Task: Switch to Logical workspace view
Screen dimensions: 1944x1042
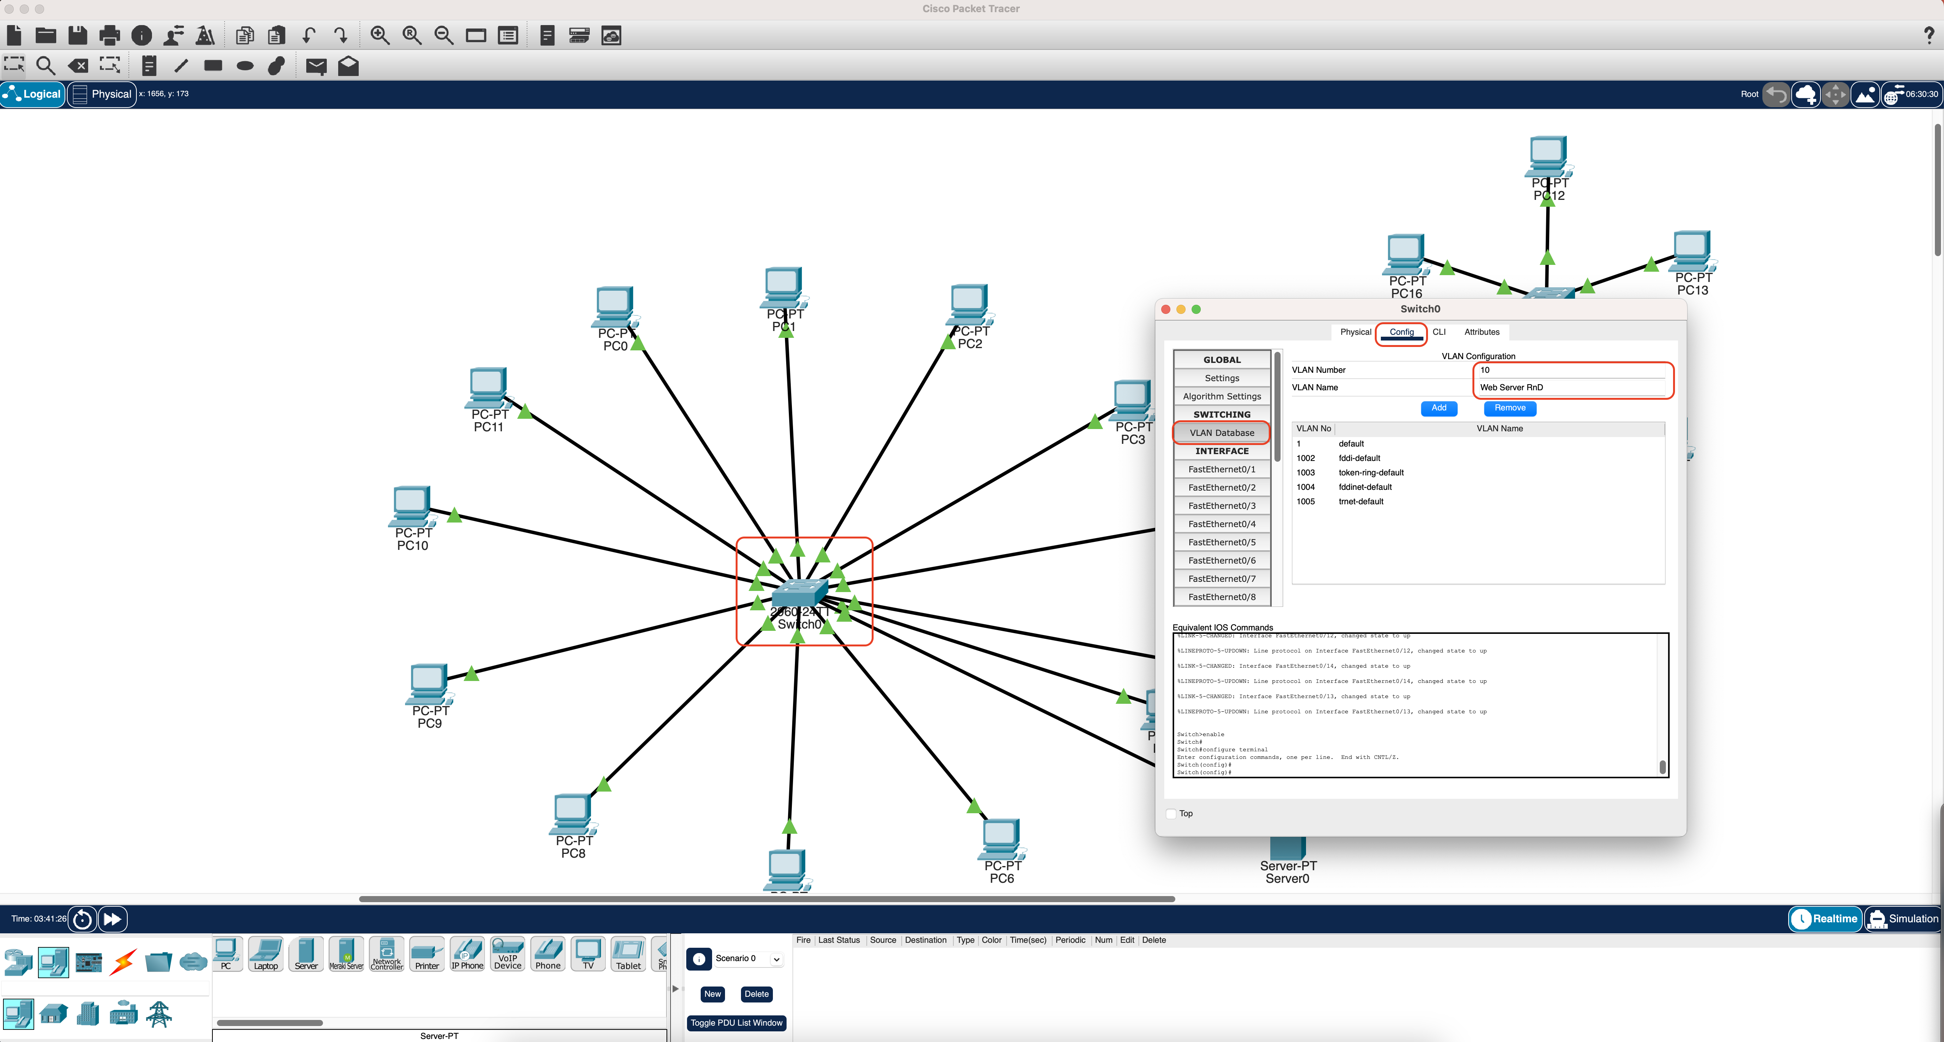Action: [x=32, y=94]
